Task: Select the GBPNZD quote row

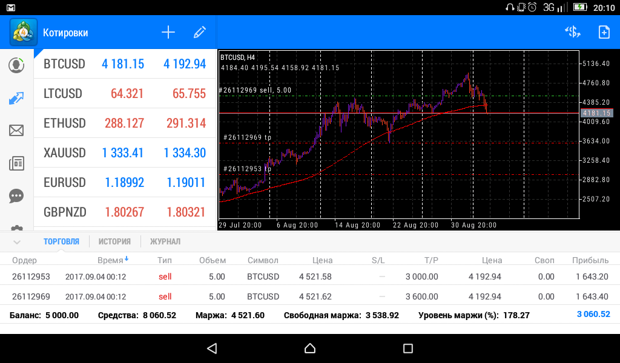Action: click(x=125, y=212)
